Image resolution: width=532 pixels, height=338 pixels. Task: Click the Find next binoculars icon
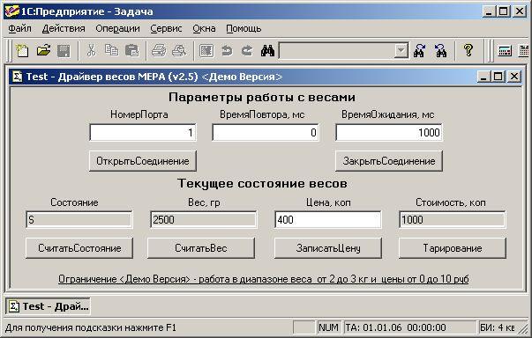(420, 51)
